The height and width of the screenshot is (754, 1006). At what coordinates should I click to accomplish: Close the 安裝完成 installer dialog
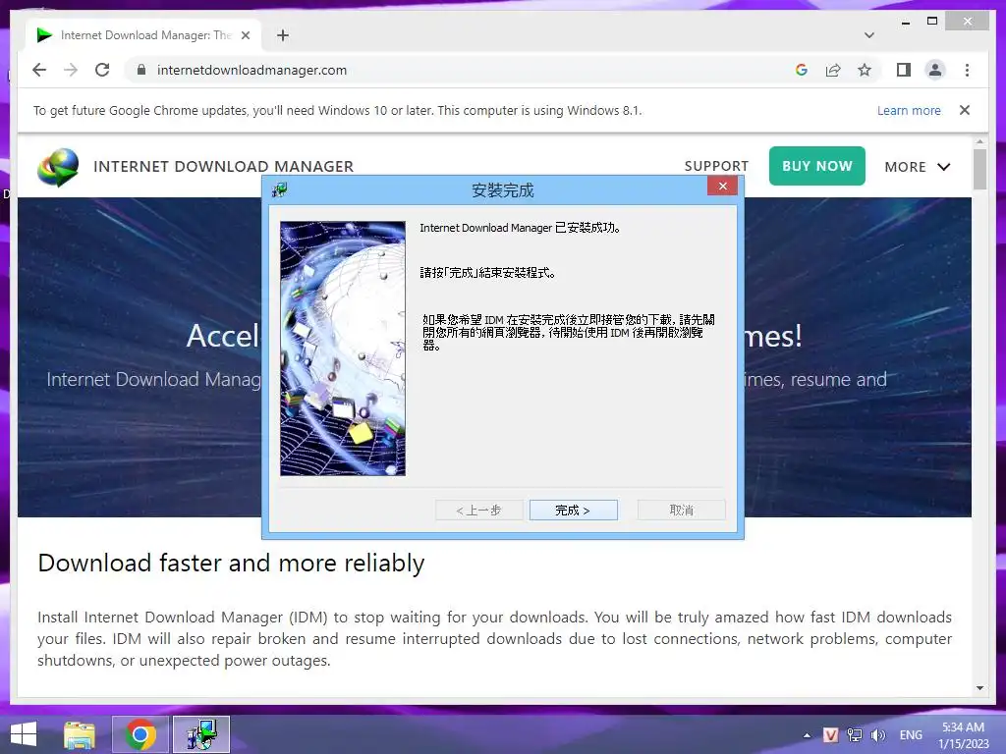722,186
